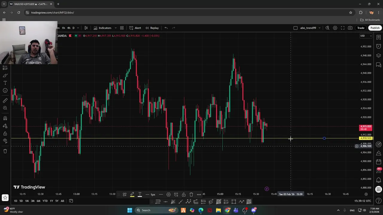Expand the Indicators favorites dropdown arrow

[x=115, y=28]
